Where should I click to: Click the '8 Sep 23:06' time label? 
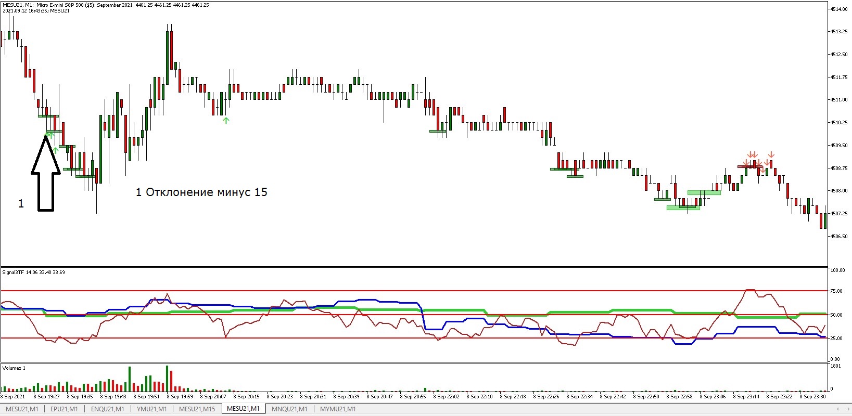pos(713,397)
